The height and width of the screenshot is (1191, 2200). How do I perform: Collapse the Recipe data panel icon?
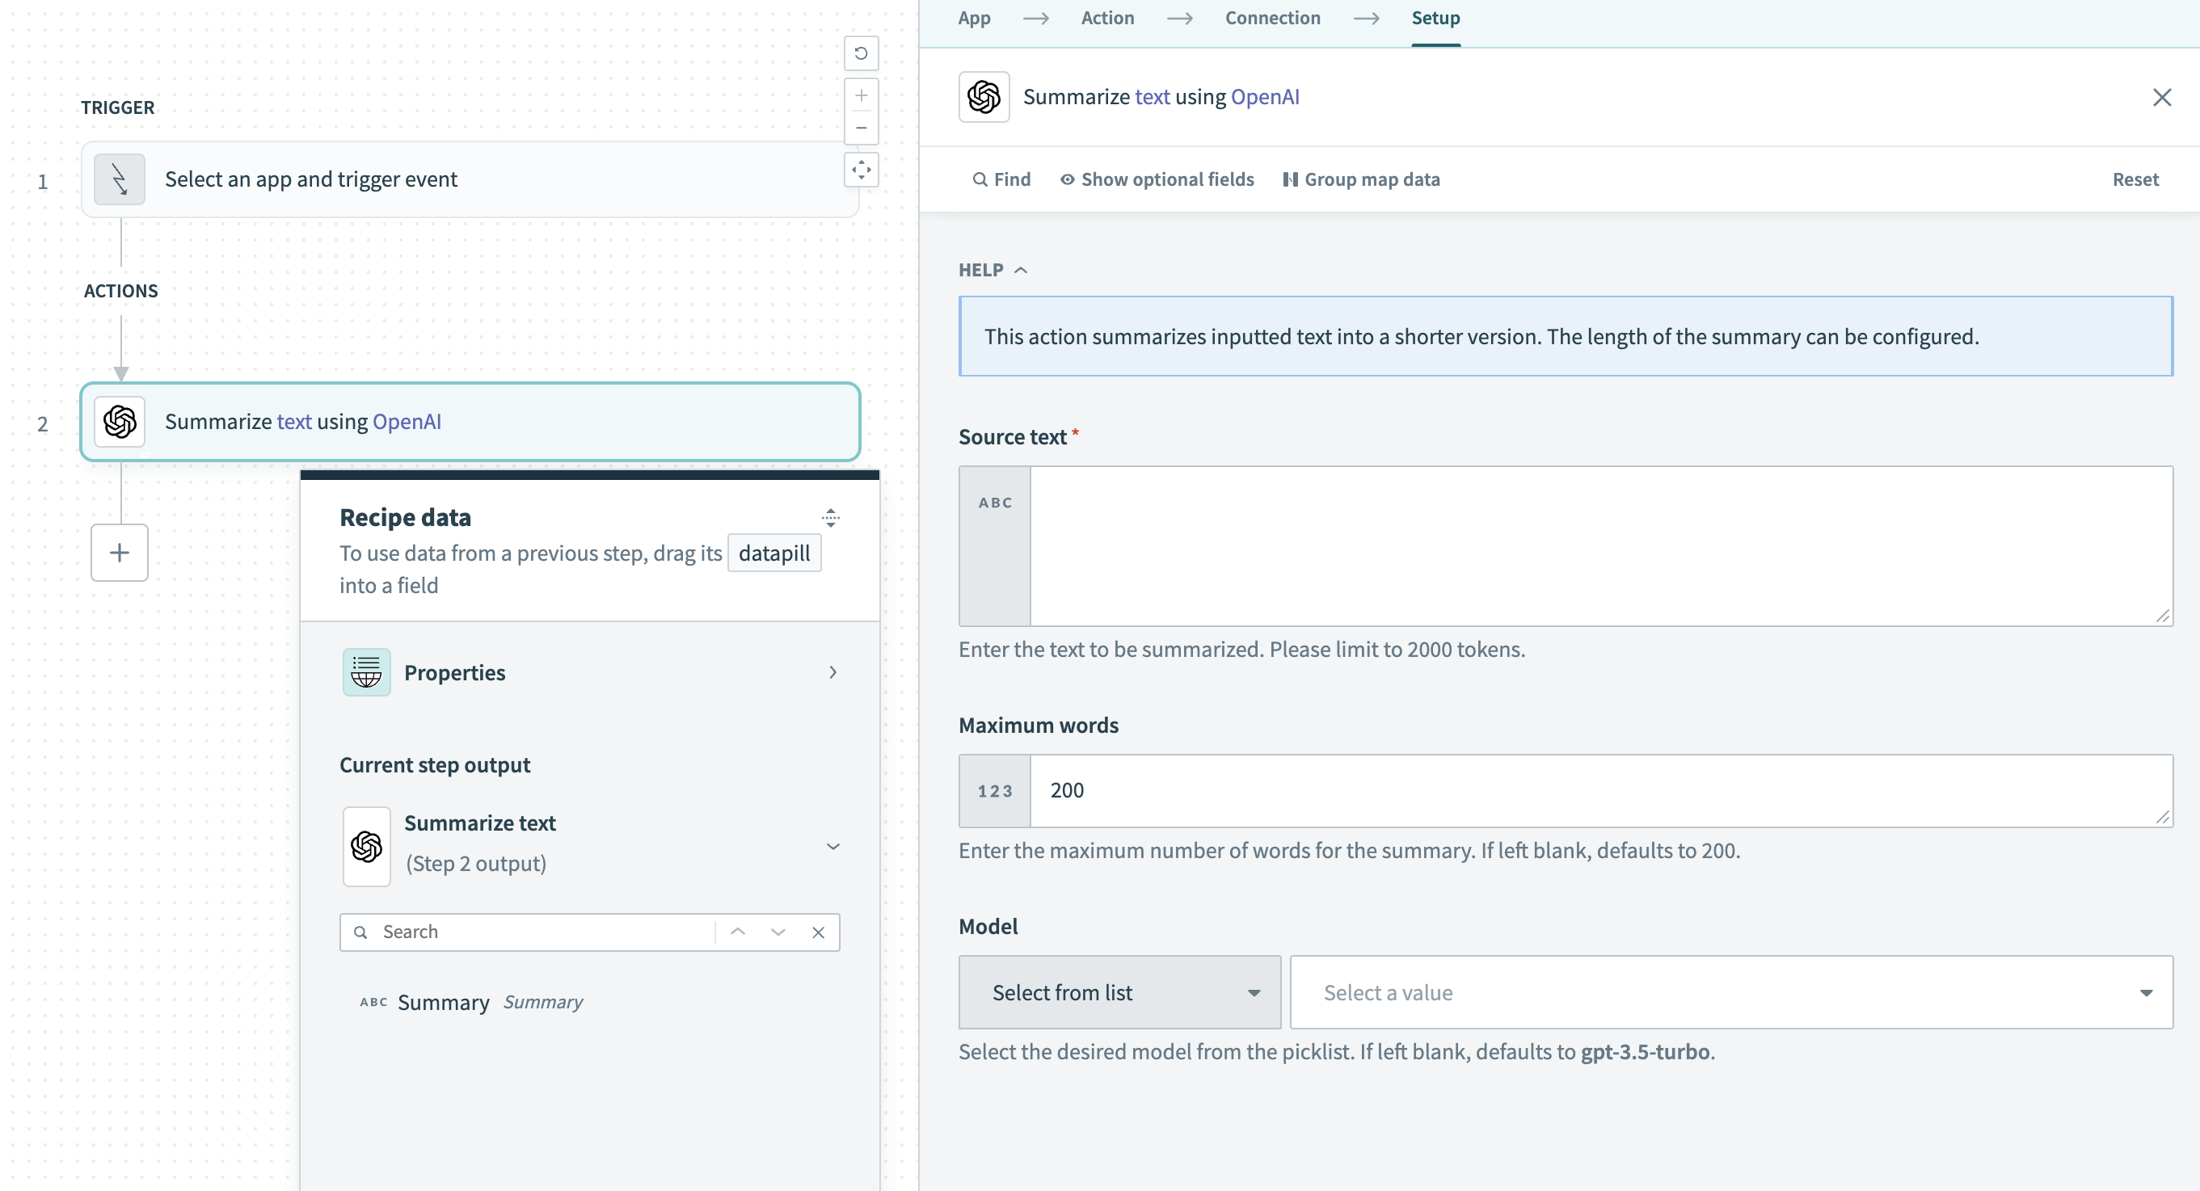[830, 517]
